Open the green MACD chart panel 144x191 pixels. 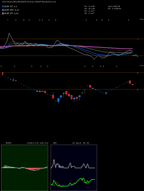24,168
